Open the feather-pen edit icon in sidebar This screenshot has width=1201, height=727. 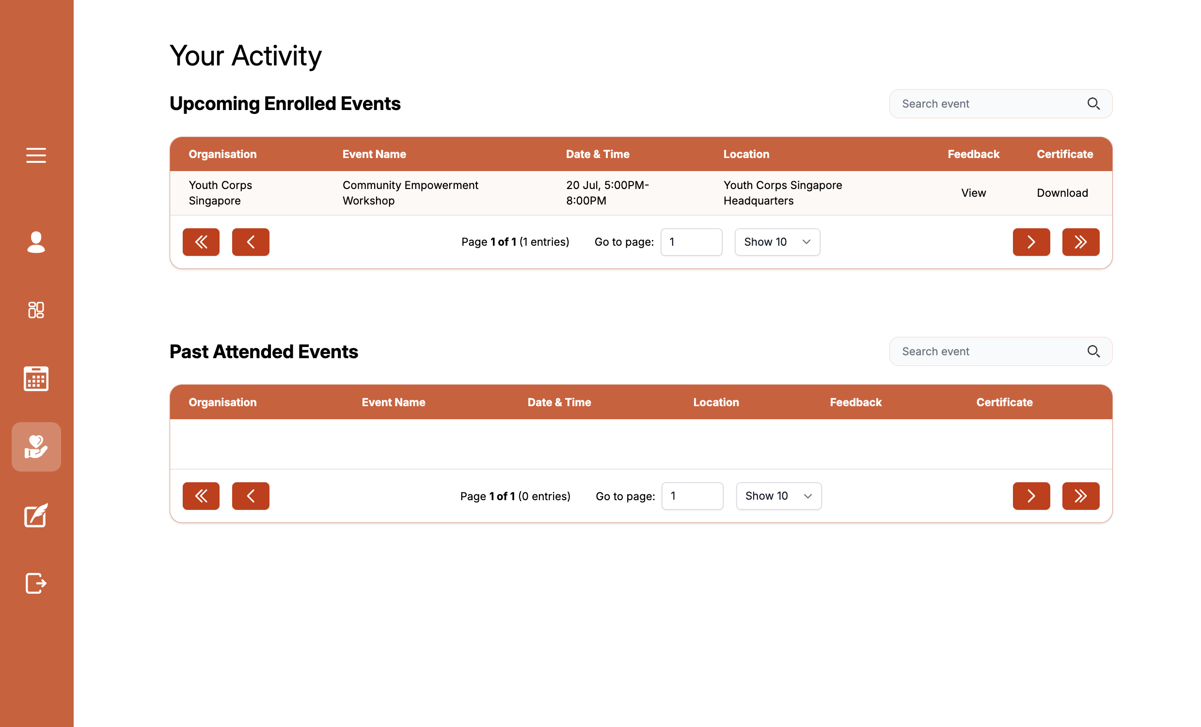[36, 515]
